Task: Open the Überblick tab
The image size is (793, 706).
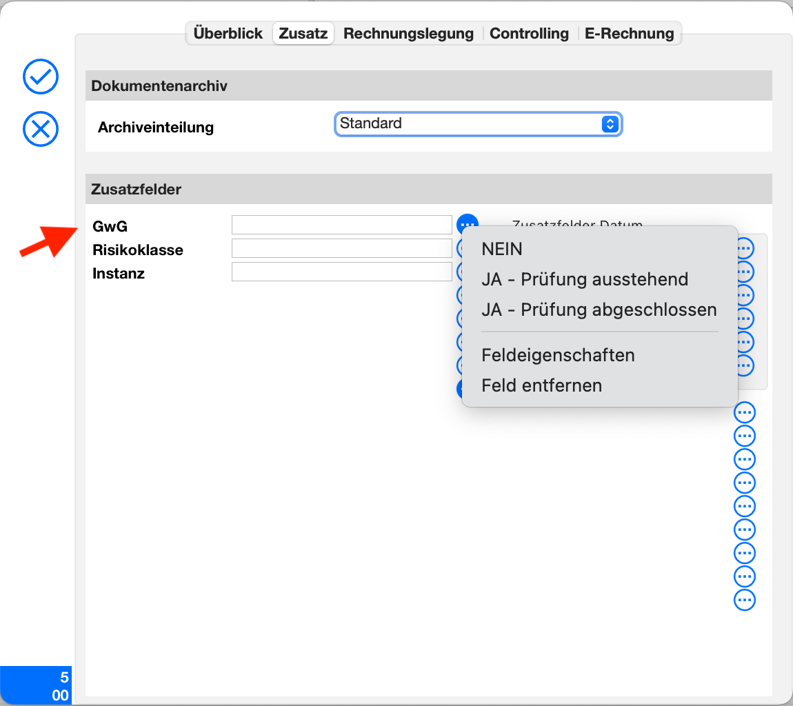Action: click(x=228, y=33)
